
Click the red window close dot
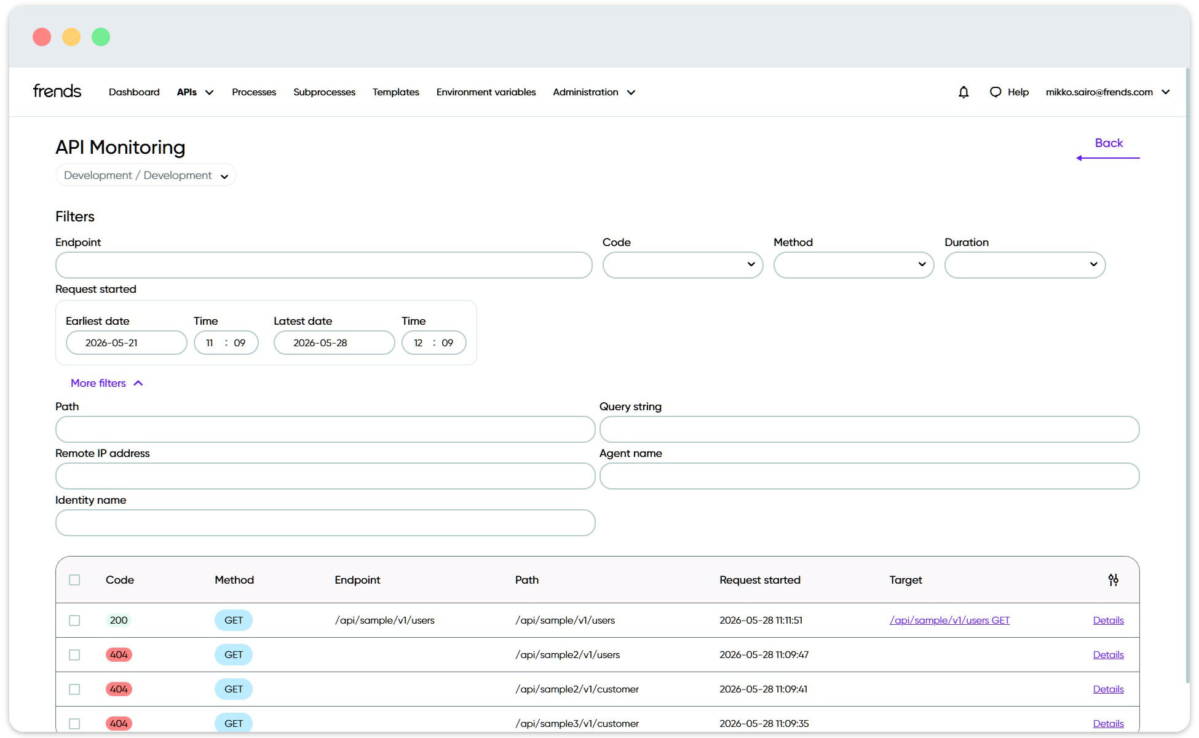[42, 37]
